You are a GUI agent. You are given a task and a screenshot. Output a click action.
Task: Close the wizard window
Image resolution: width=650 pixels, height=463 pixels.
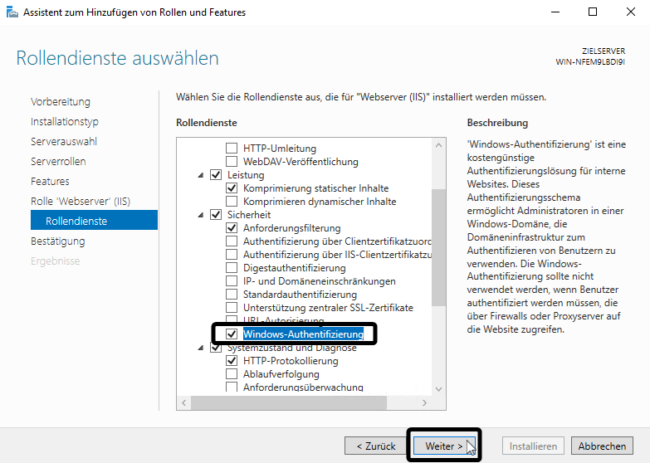[x=631, y=12]
